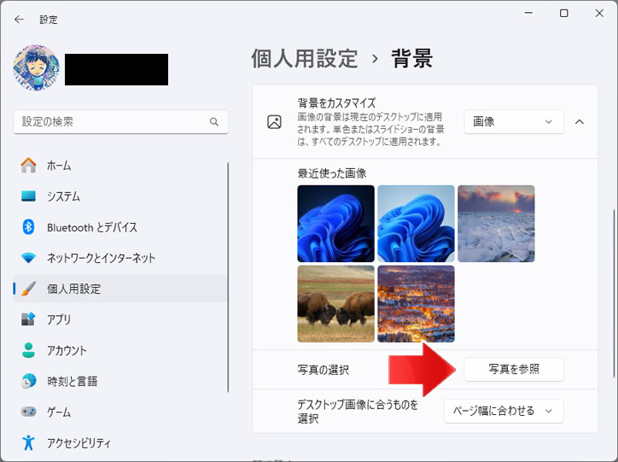
Task: Select the icy sunset landscape wallpaper
Action: (496, 224)
